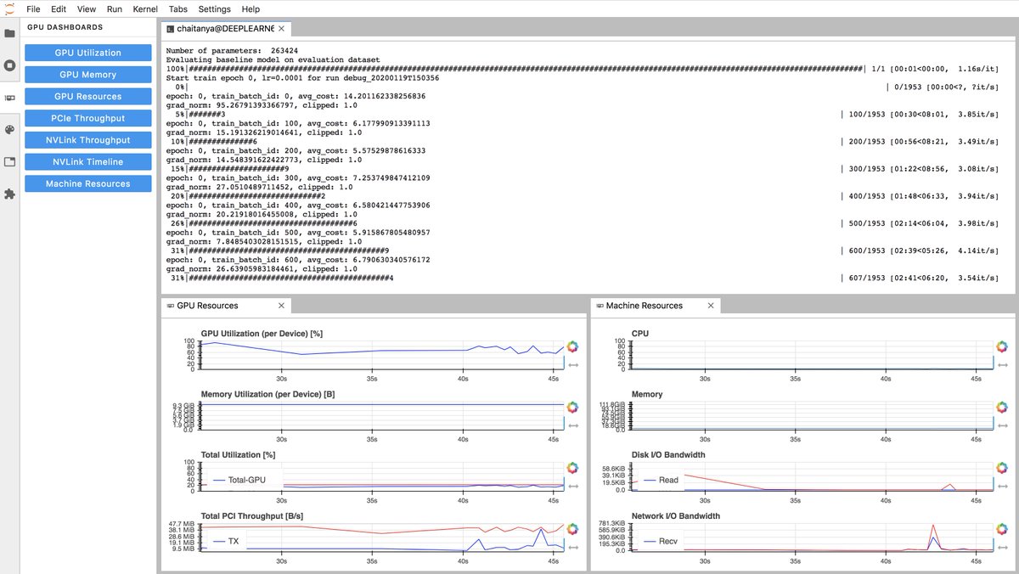Click Bokeh logo on GPU Utilization chart
The width and height of the screenshot is (1019, 574).
point(572,346)
